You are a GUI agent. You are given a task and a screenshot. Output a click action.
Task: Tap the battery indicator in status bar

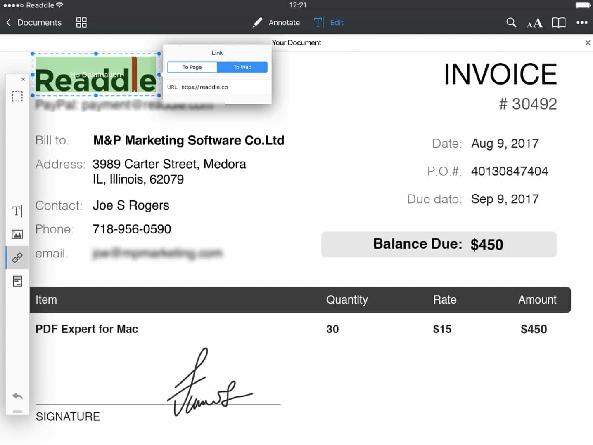(583, 5)
